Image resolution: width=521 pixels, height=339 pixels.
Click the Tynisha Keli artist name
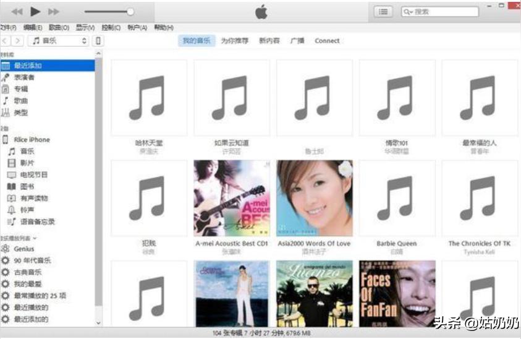(x=480, y=252)
